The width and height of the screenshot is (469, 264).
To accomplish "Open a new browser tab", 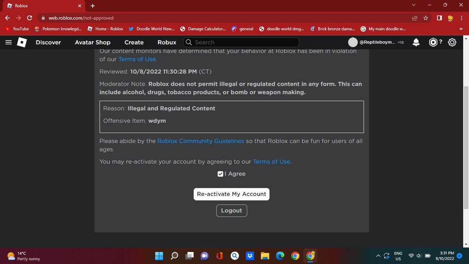I will point(93,6).
